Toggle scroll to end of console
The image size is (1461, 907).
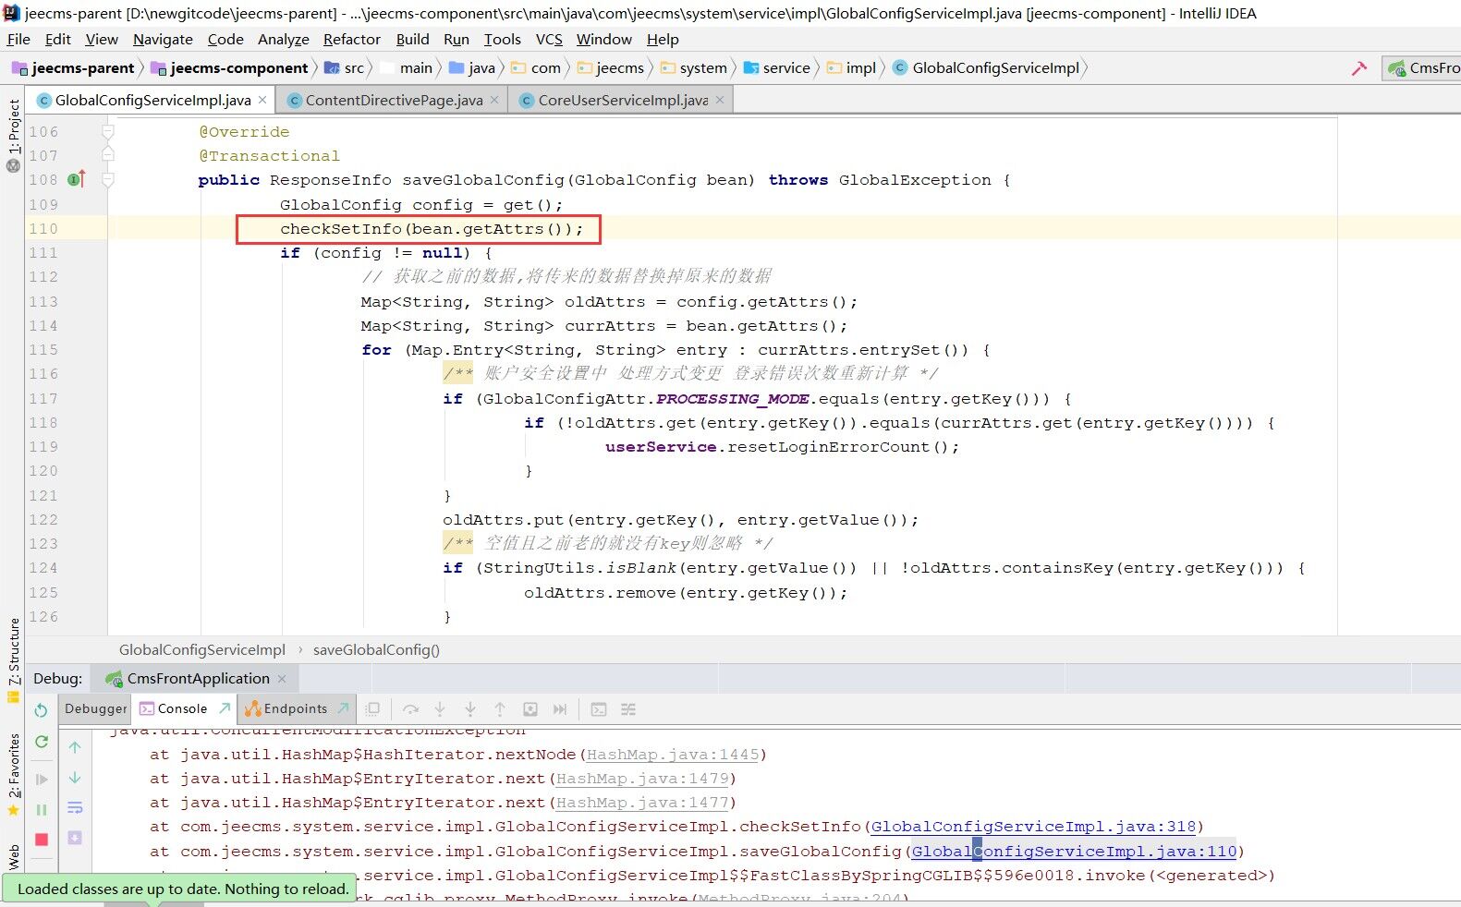tap(75, 838)
